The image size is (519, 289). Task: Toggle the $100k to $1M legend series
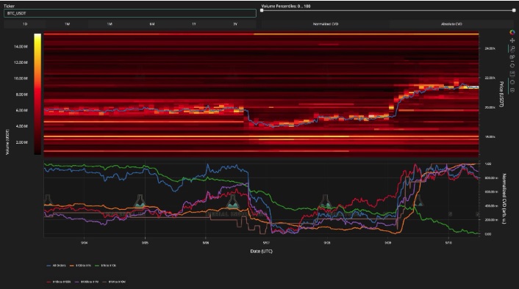tap(86, 282)
